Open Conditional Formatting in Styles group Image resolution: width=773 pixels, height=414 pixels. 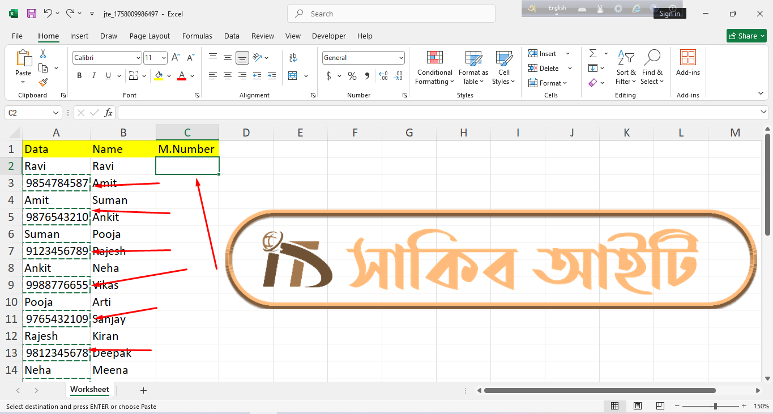pyautogui.click(x=434, y=68)
